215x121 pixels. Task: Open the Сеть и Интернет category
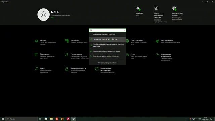tap(137, 42)
